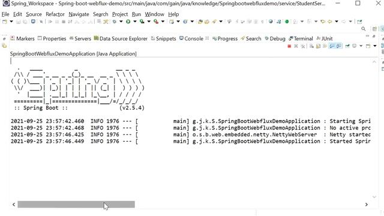Click the Run External Tools icon
The width and height of the screenshot is (384, 216).
(x=156, y=22)
